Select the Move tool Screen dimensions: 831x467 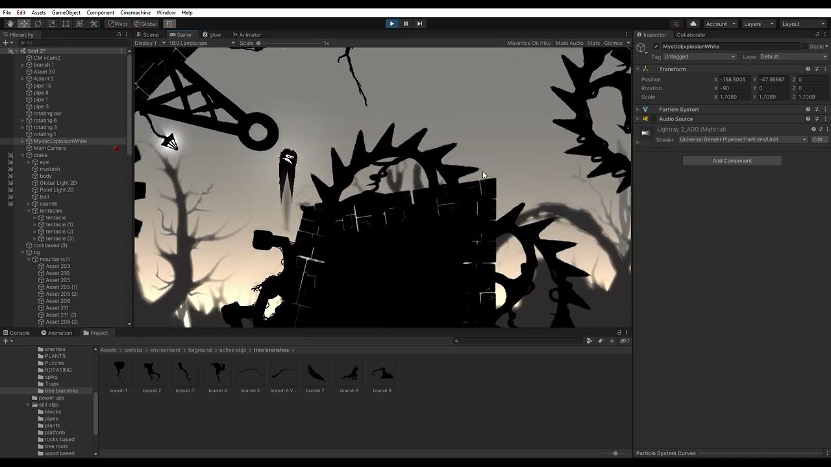point(24,24)
